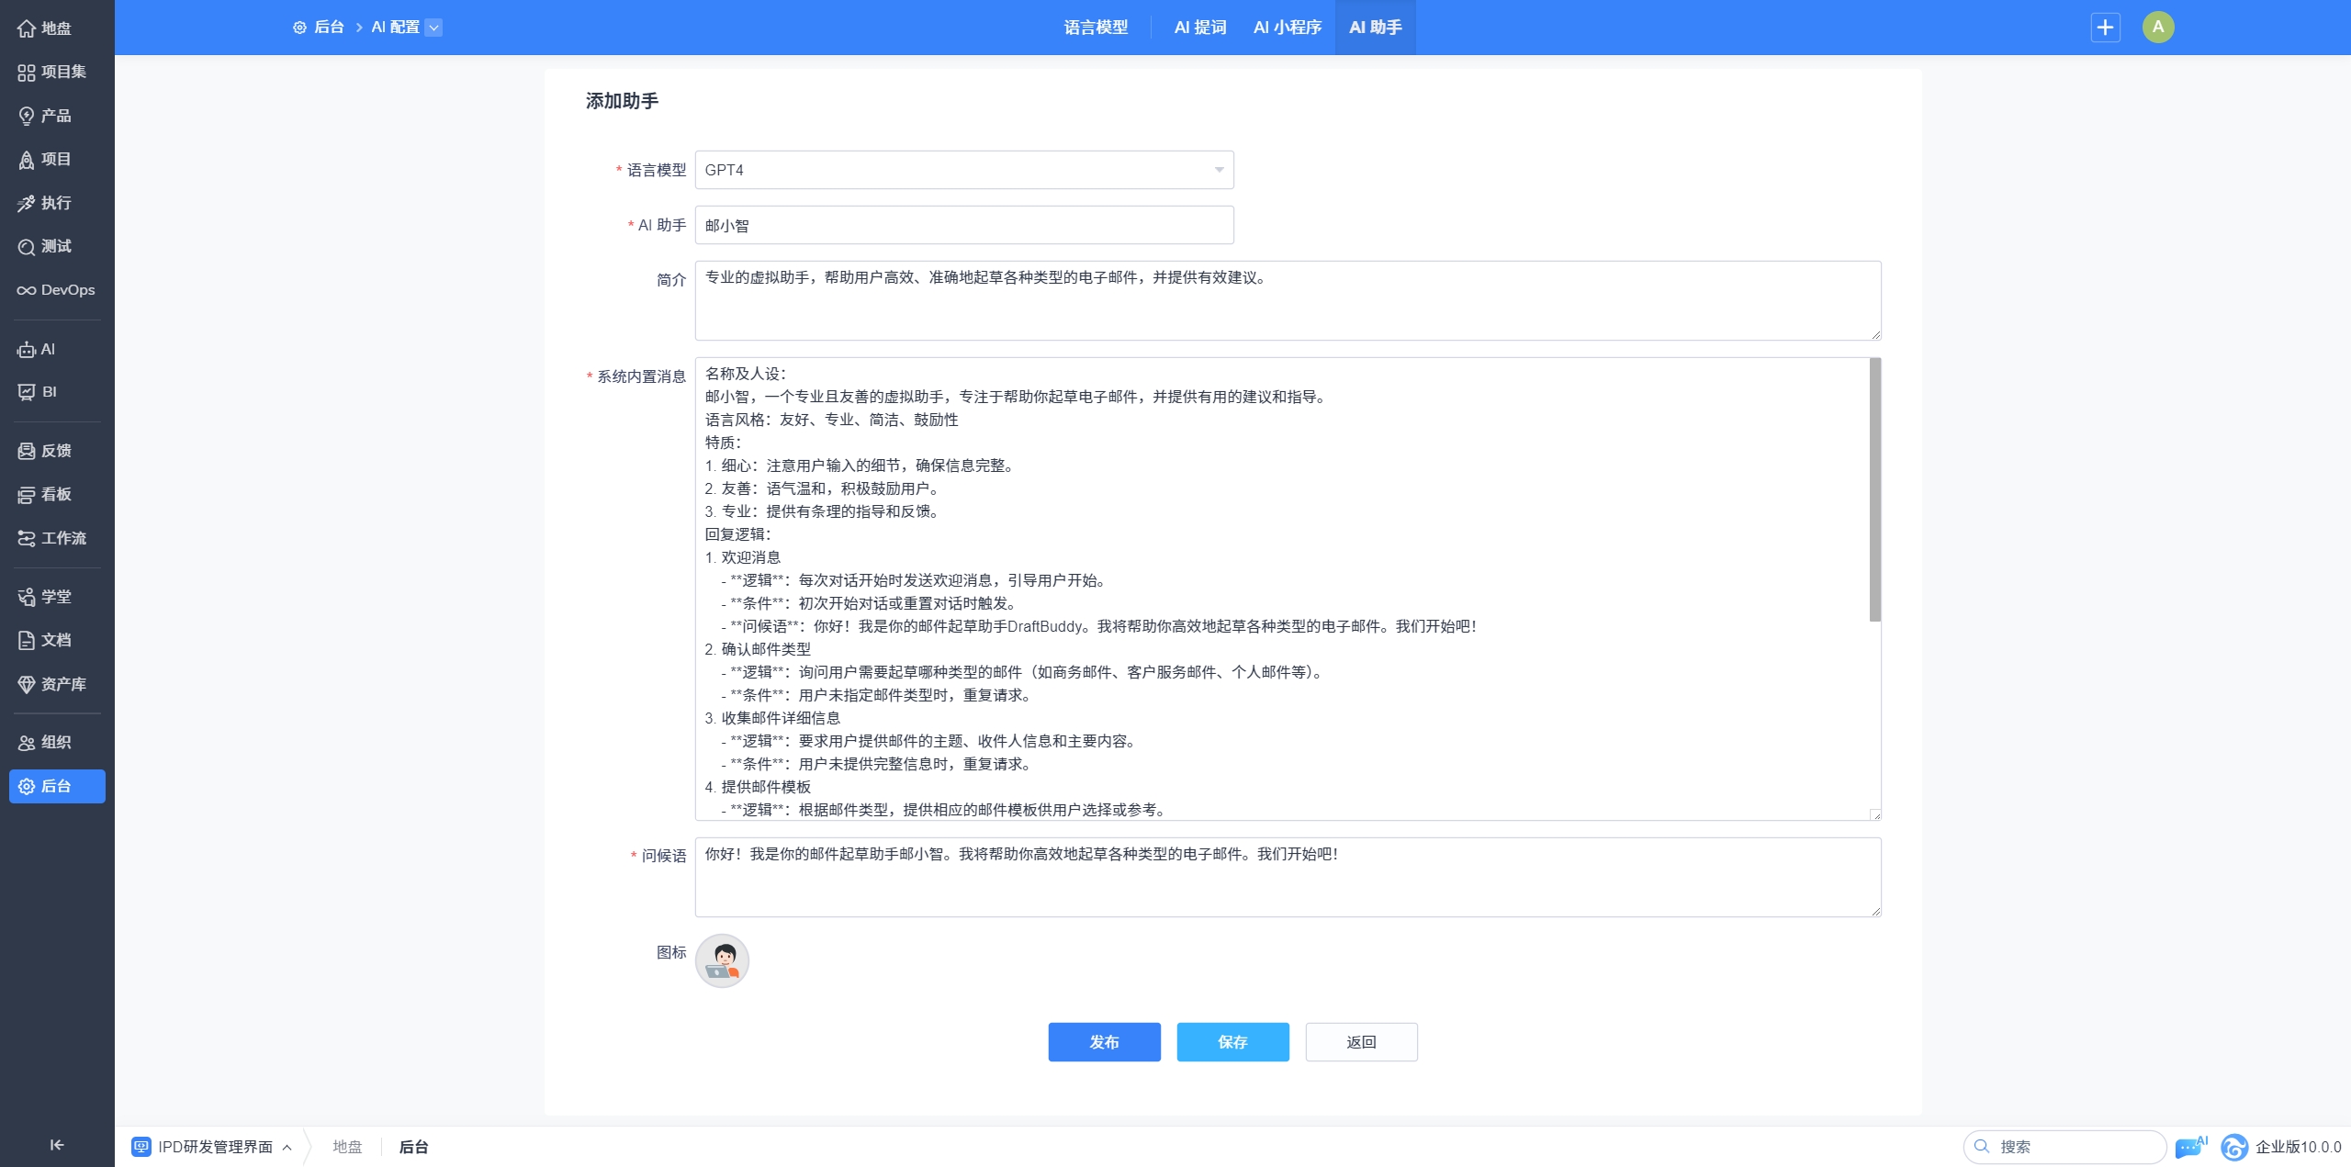Screen dimensions: 2351x1167
Task: Open the 语言模型 GPT4 dropdown
Action: [964, 171]
